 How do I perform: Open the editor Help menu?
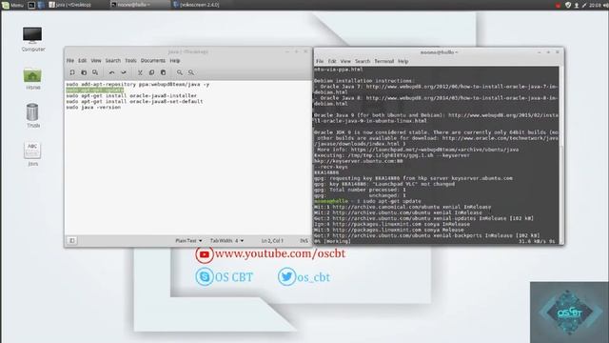pyautogui.click(x=175, y=61)
